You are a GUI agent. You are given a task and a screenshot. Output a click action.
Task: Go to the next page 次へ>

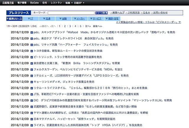tap(88, 26)
